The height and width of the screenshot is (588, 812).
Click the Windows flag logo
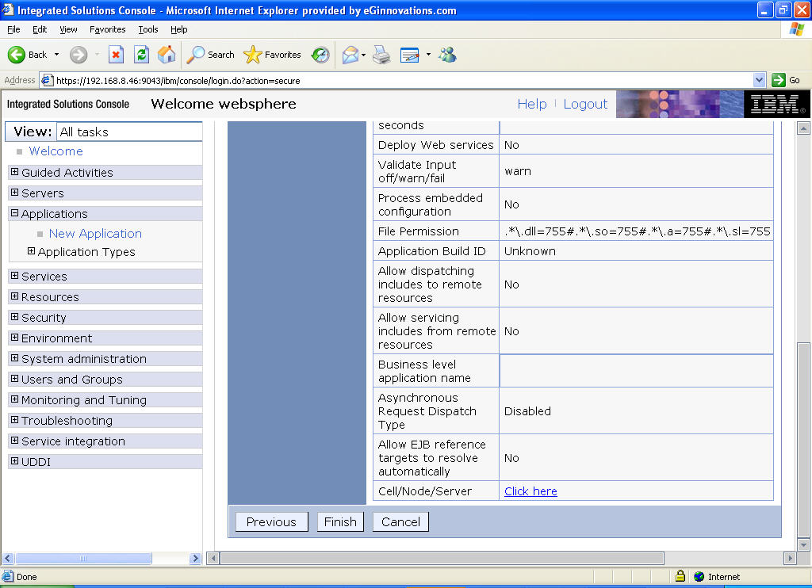pyautogui.click(x=796, y=29)
